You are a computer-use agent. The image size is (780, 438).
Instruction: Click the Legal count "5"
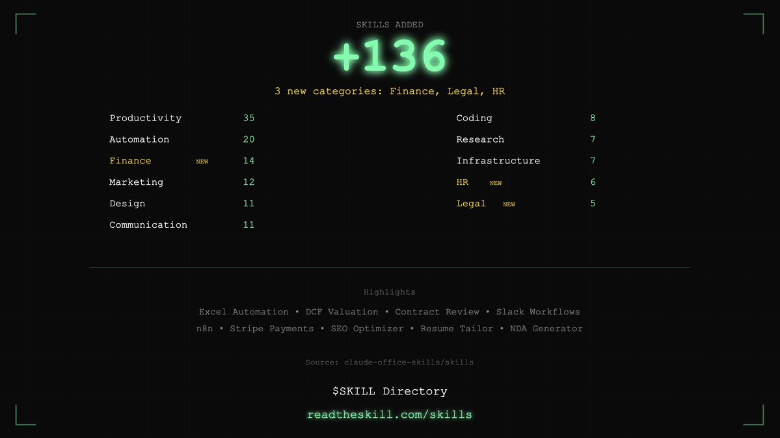click(x=593, y=204)
